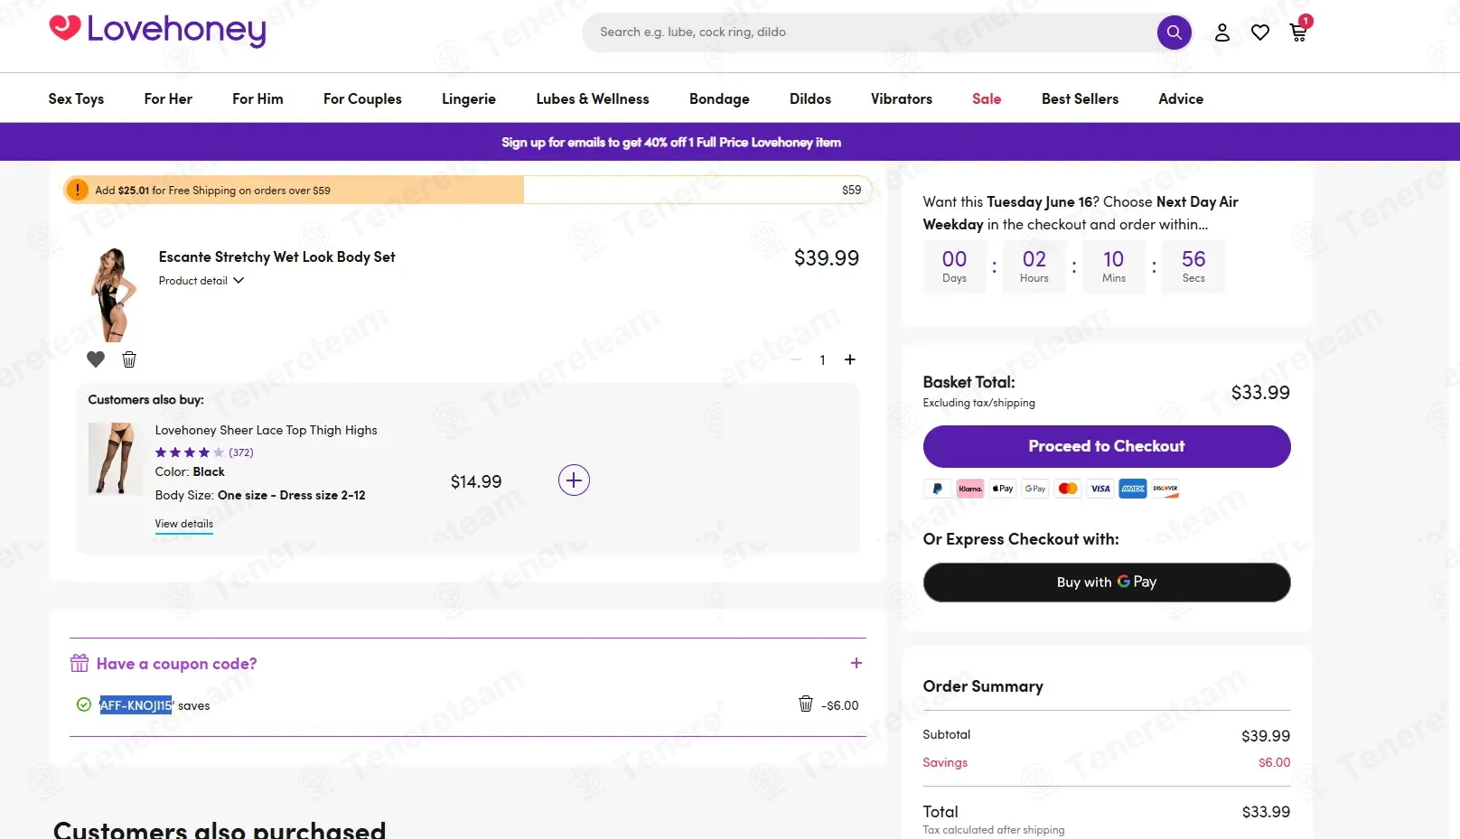The height and width of the screenshot is (839, 1460).
Task: Add Sheer Lace Thigh Highs with plus circle
Action: tap(574, 480)
